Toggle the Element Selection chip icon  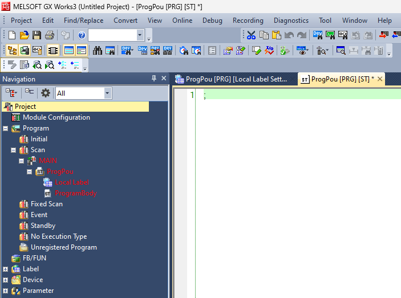pos(53,50)
